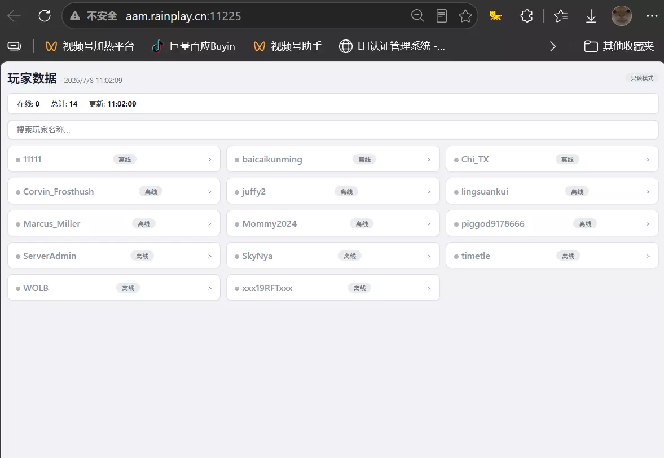Image resolution: width=664 pixels, height=458 pixels.
Task: Open the reader view icon
Action: click(442, 16)
